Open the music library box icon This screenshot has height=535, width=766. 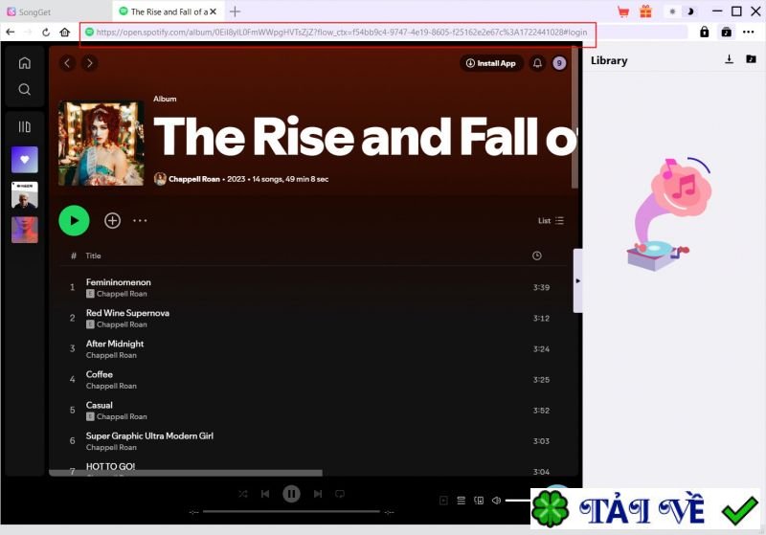727,33
